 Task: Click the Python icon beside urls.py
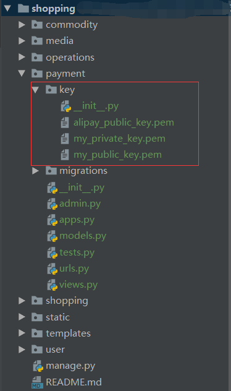[52, 269]
